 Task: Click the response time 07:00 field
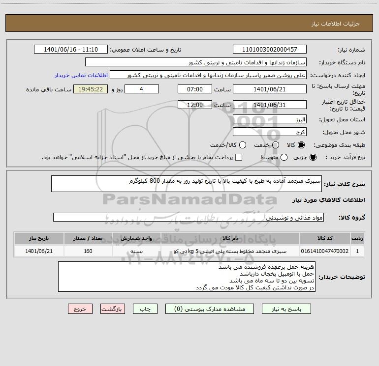(x=195, y=89)
